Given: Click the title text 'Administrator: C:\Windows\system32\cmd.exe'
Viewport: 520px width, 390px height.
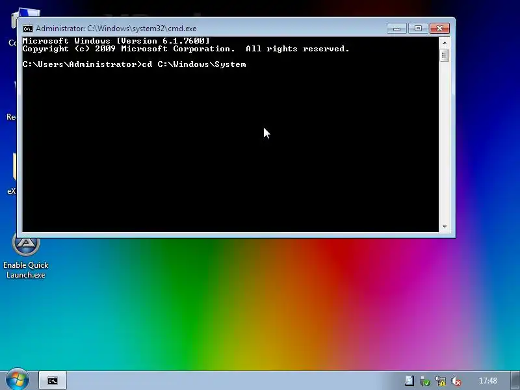Looking at the screenshot, I should [x=116, y=29].
